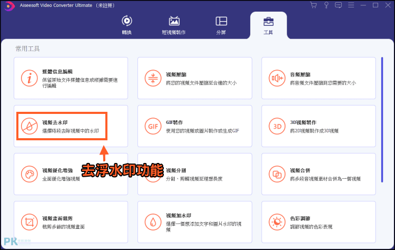Click the 常用工具 section heading
The image size is (395, 250).
click(x=27, y=49)
